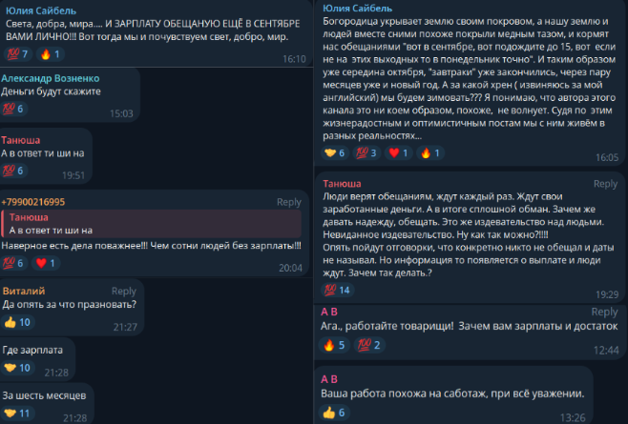The width and height of the screenshot is (628, 424).
Task: Click the heart reaction under the 20:04 message
Action: 46,263
